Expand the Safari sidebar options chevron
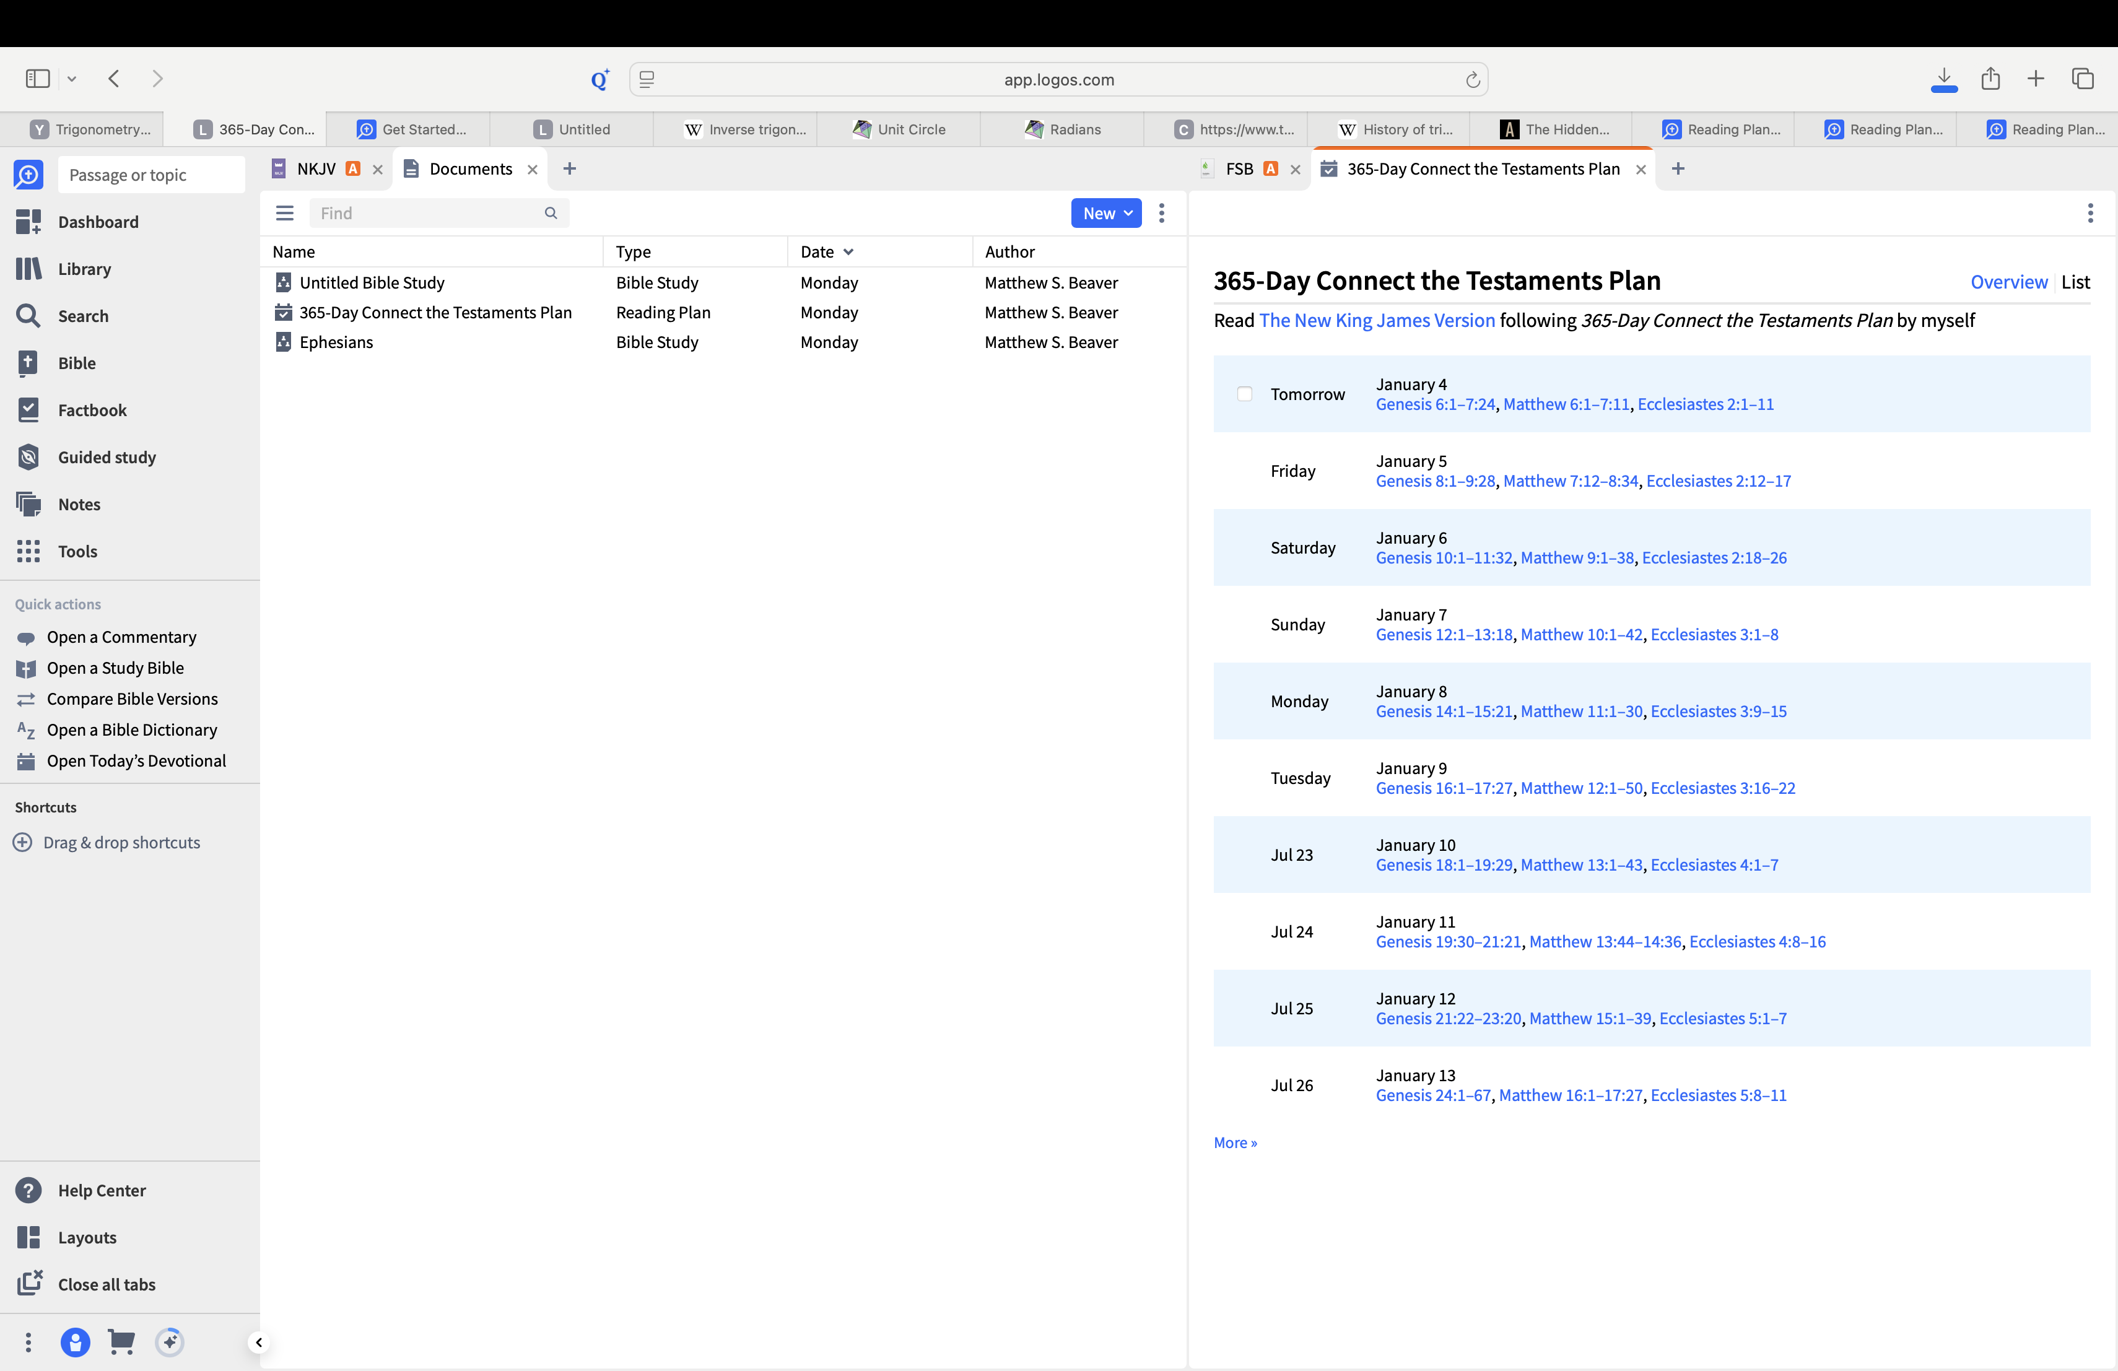 pos(72,79)
